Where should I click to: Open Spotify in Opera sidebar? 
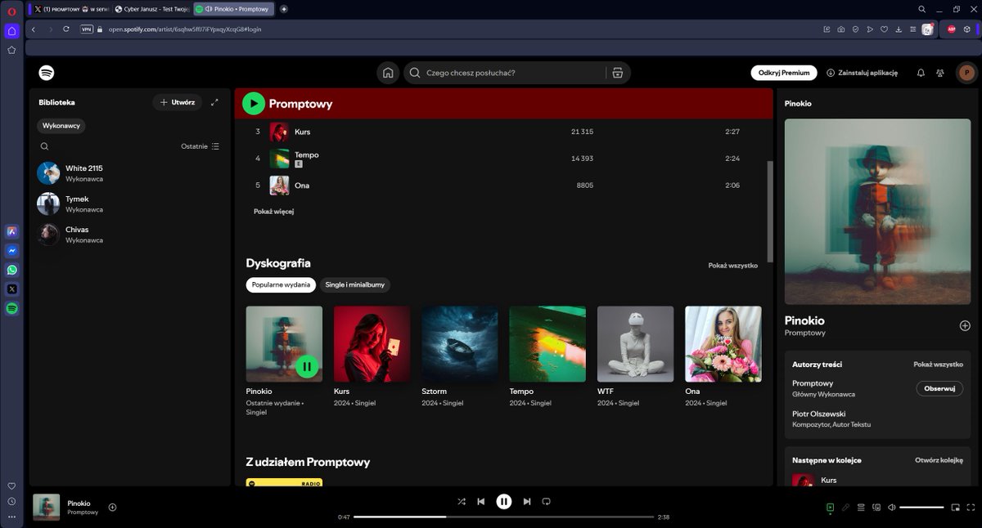coord(11,308)
